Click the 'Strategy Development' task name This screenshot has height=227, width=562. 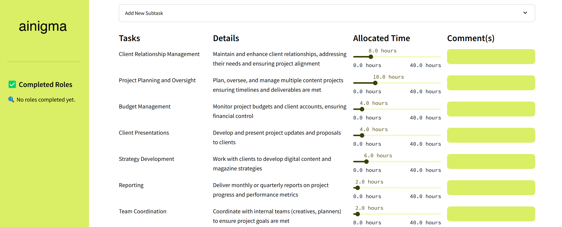point(147,159)
